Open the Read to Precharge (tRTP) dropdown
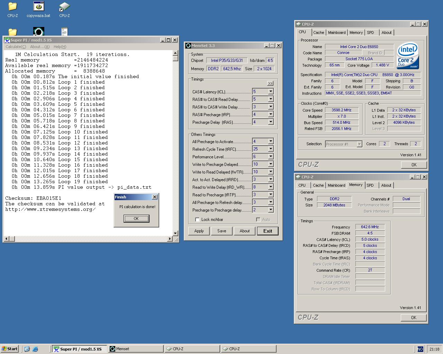The height and width of the screenshot is (354, 443). click(271, 195)
